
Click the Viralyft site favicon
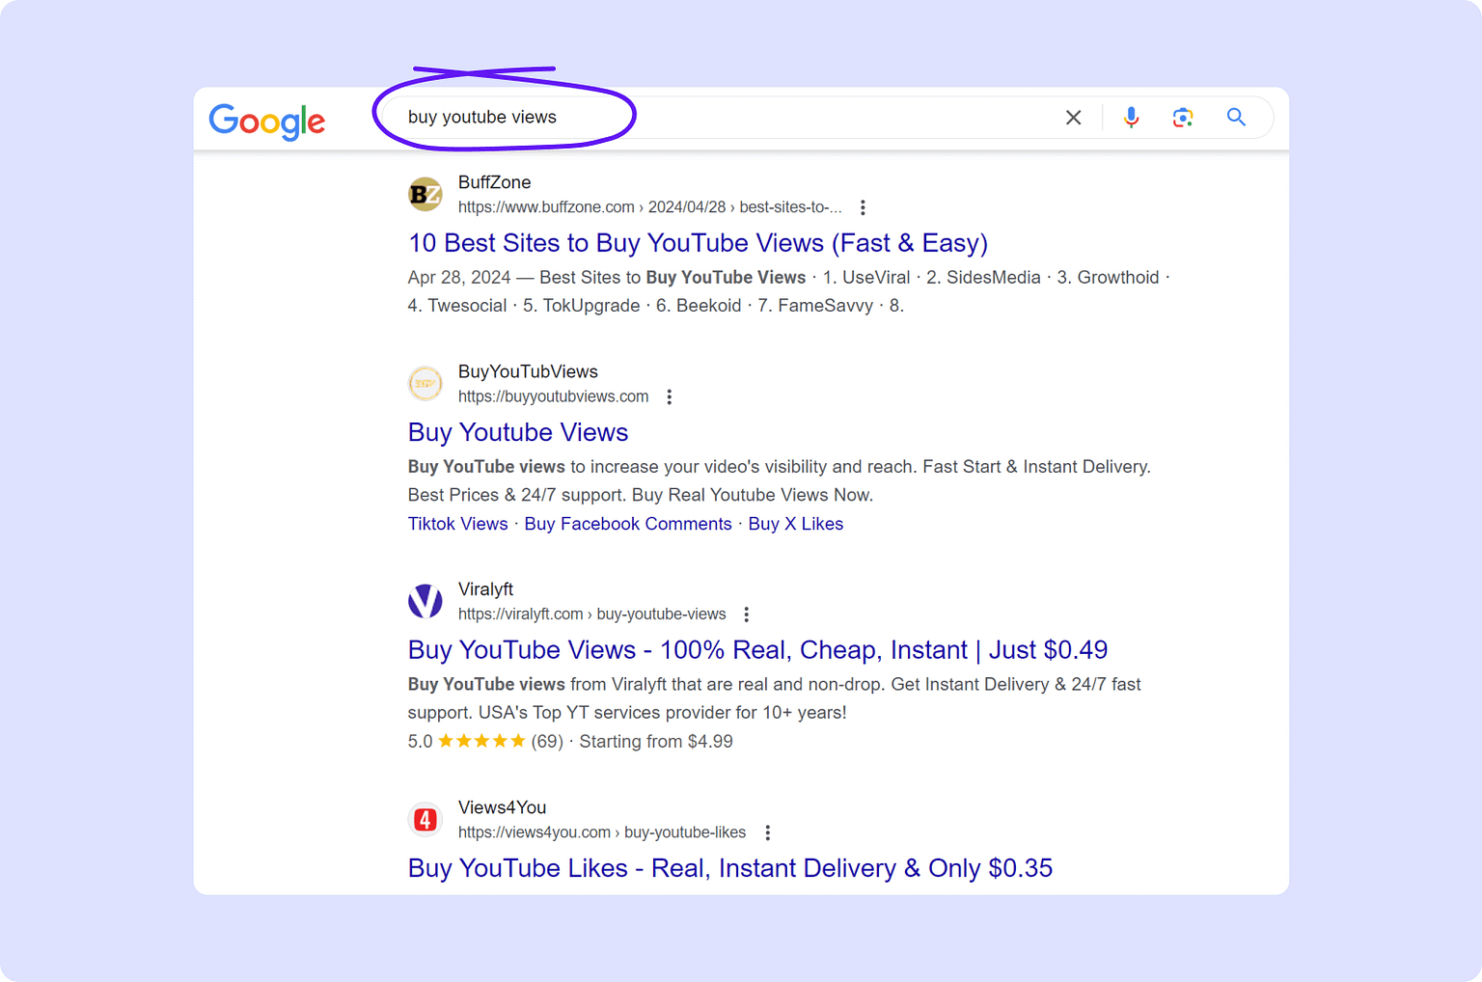tap(425, 601)
